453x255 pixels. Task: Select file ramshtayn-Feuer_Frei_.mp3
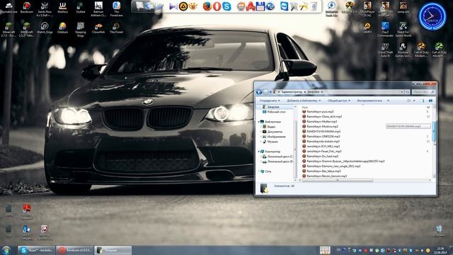click(321, 151)
